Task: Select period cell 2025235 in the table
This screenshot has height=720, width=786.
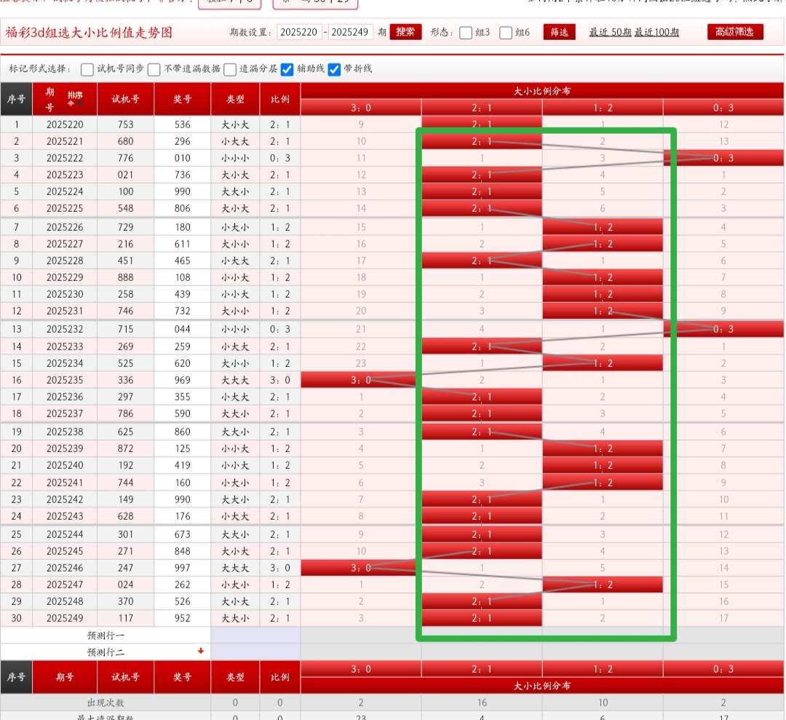Action: [x=65, y=380]
